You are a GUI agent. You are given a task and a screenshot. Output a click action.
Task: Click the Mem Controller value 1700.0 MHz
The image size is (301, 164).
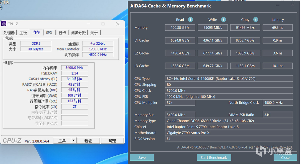click(98, 49)
